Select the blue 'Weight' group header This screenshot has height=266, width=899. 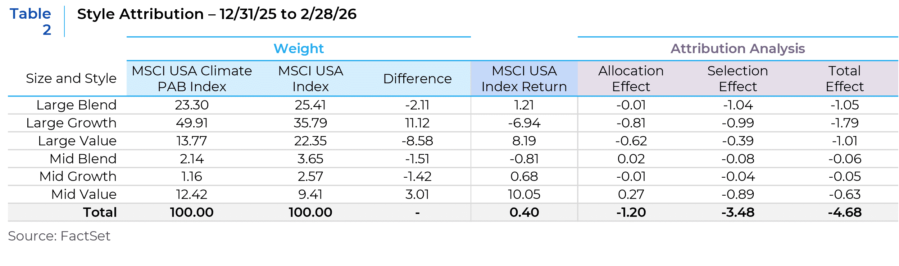pyautogui.click(x=299, y=48)
